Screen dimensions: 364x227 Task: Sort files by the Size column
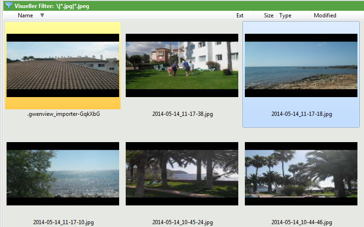268,15
